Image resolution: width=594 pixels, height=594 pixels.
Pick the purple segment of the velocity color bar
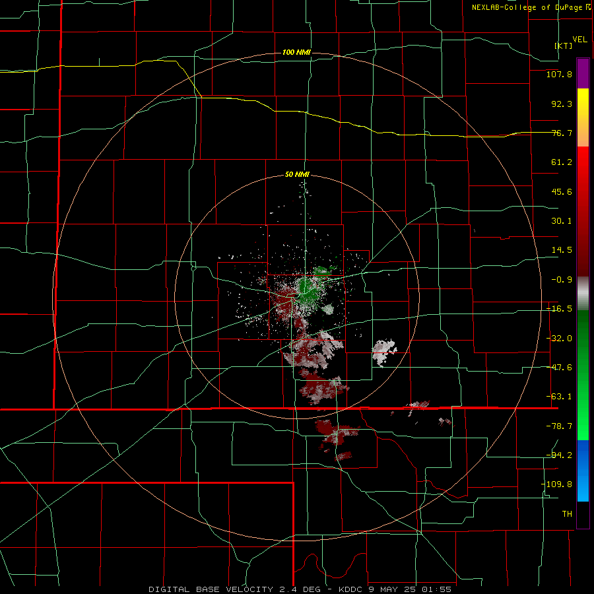[x=583, y=73]
